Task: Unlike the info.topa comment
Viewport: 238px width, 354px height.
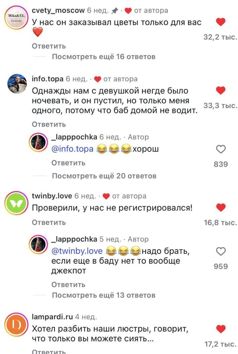Action: [x=220, y=90]
